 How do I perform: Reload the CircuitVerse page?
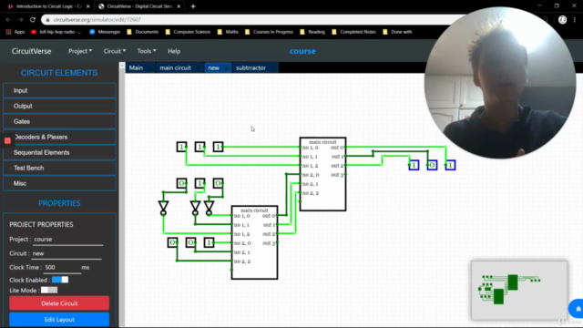33,20
